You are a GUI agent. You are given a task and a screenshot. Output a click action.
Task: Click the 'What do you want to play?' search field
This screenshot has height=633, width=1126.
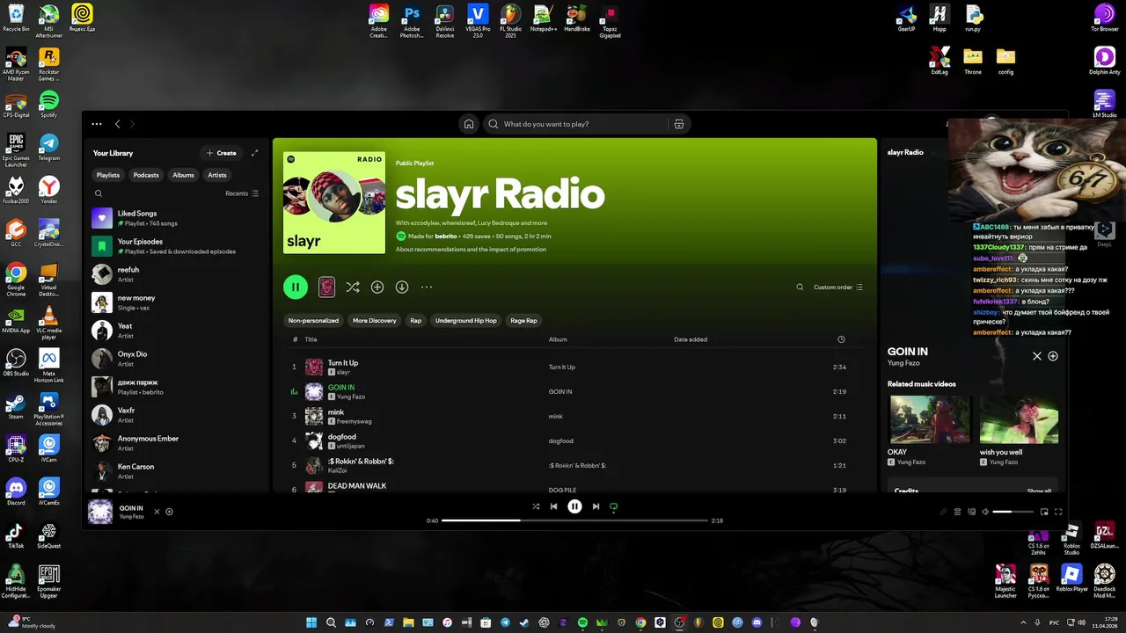[576, 124]
